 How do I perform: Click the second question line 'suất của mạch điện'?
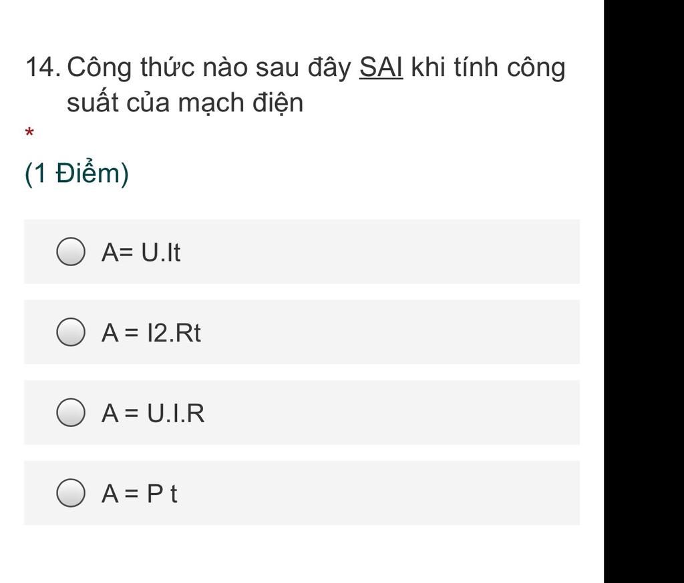point(184,103)
